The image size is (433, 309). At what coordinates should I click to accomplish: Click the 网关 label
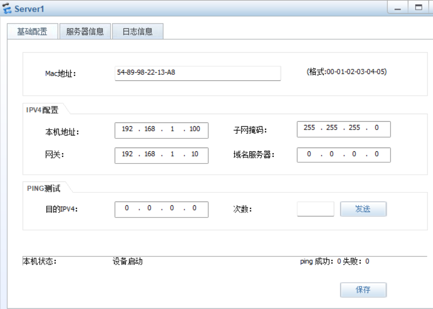click(54, 155)
